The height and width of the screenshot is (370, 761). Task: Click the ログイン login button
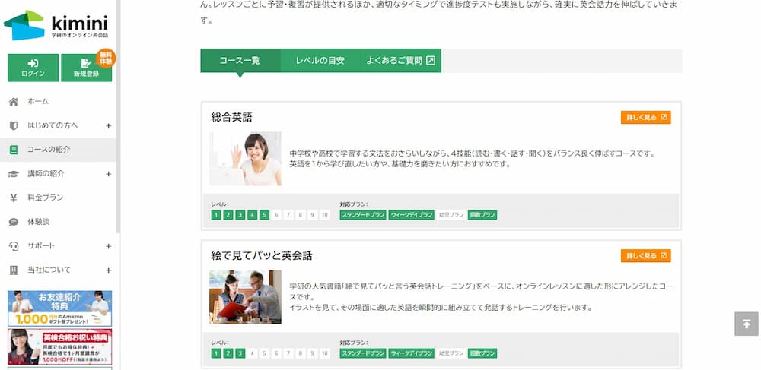tap(33, 68)
